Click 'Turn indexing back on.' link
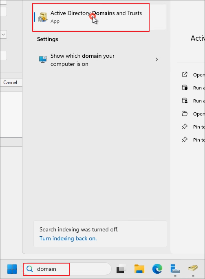 68,238
